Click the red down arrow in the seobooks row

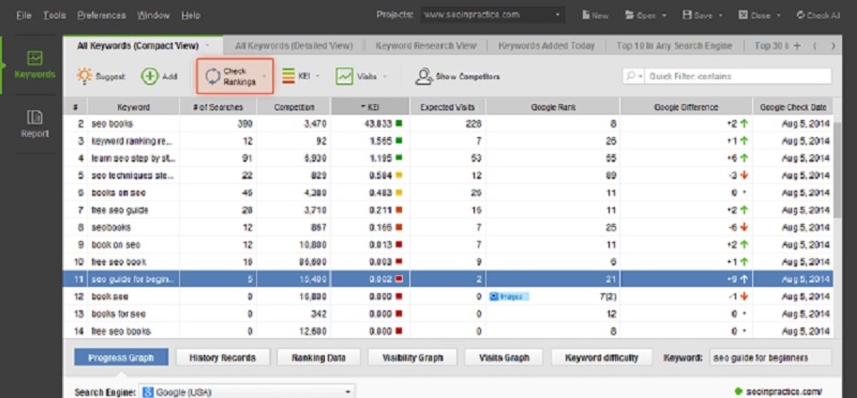point(743,228)
